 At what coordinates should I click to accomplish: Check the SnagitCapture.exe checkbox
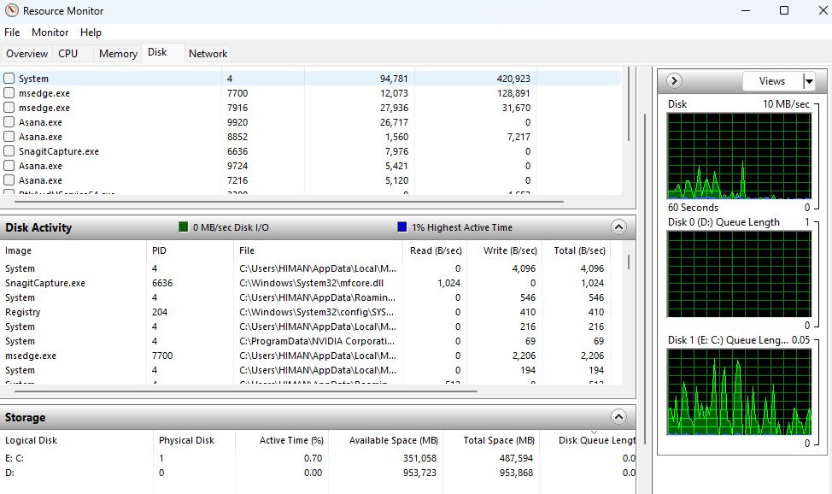[x=8, y=150]
